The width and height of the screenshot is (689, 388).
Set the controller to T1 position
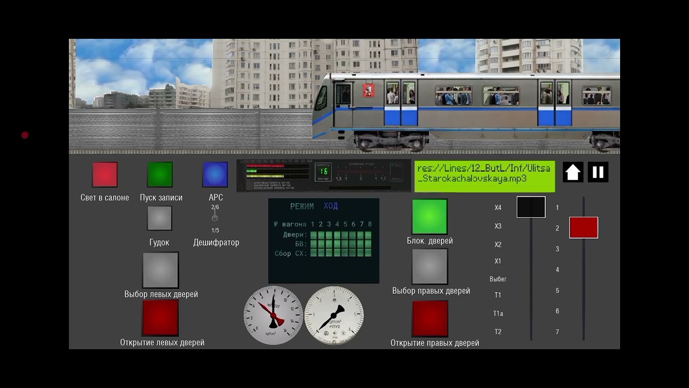(x=498, y=295)
